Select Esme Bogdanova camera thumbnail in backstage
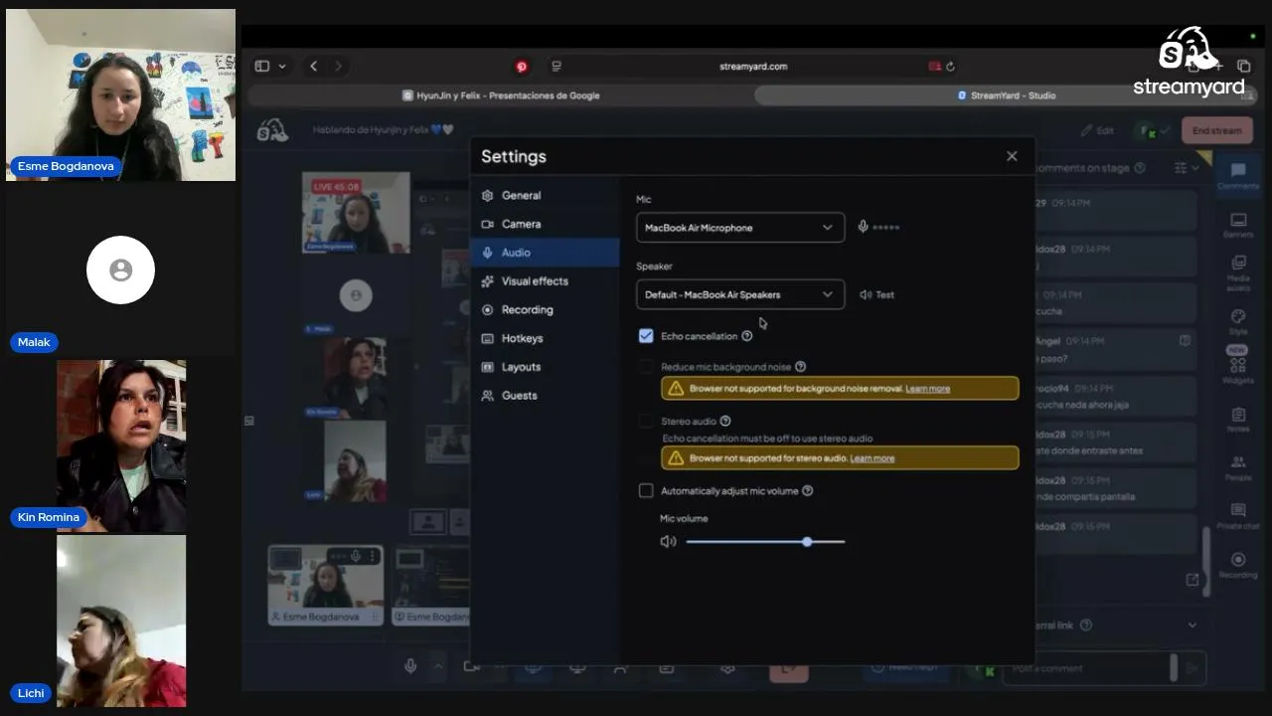This screenshot has height=716, width=1272. click(x=326, y=585)
